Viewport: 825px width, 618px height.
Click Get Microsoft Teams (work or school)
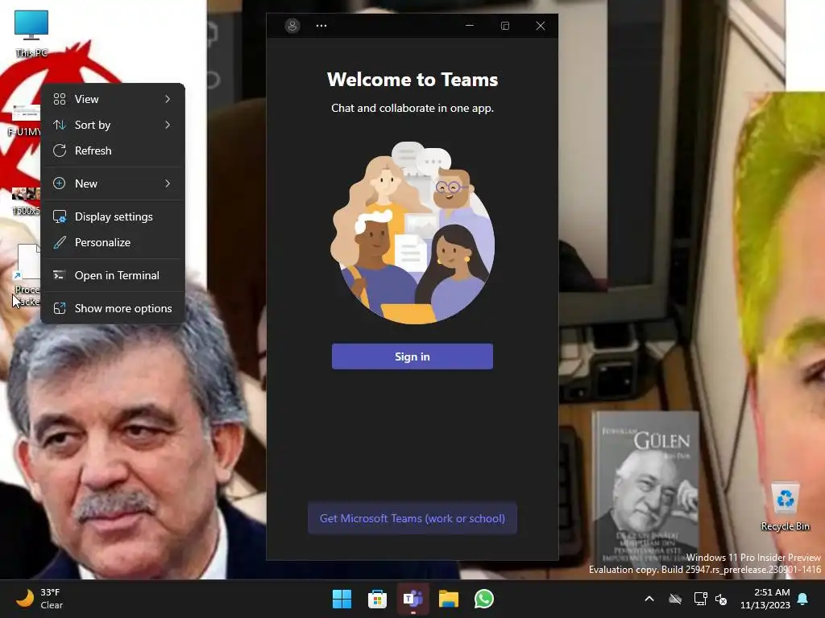pyautogui.click(x=412, y=518)
